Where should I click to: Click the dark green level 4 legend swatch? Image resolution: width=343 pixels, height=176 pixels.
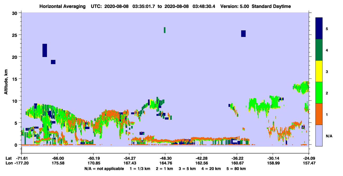319,50
